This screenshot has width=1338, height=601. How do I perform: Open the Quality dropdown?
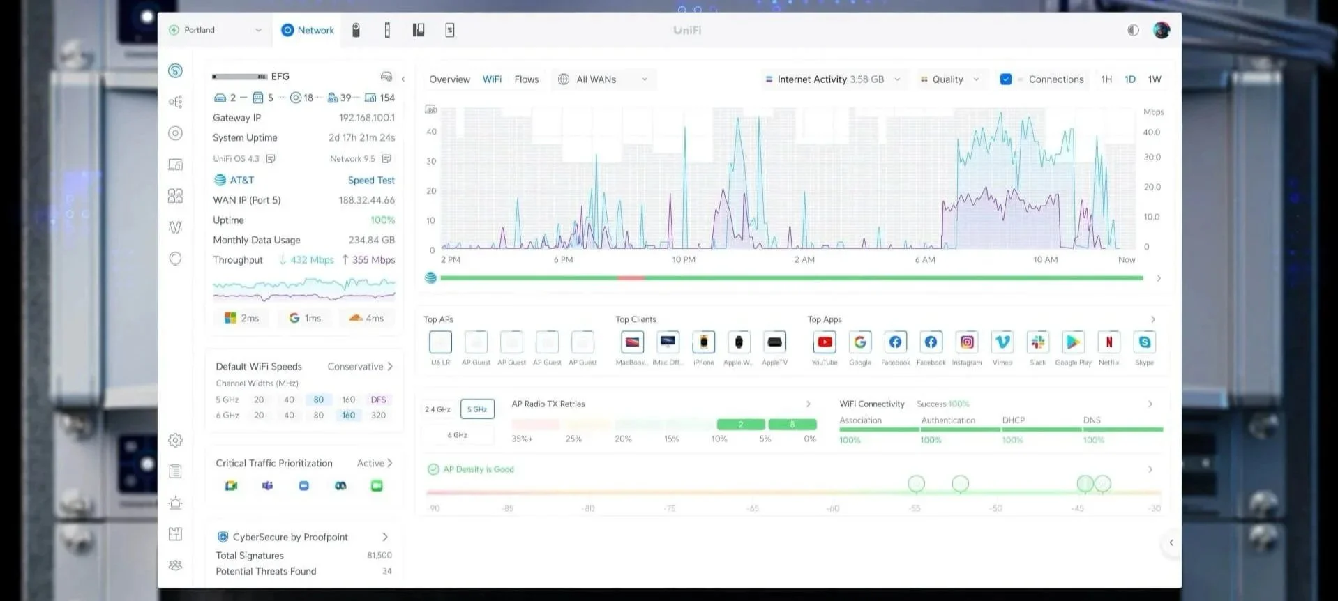pos(950,79)
